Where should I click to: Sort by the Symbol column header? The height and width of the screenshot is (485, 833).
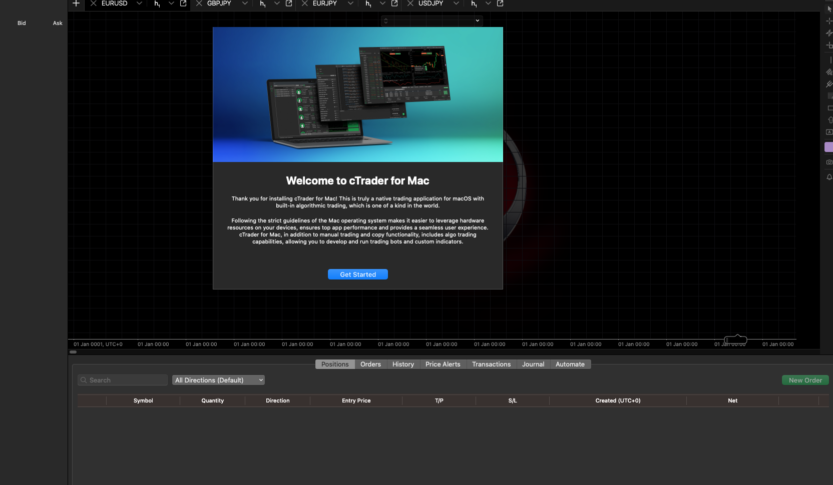(x=143, y=401)
